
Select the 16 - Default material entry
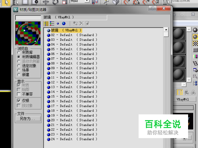point(72,101)
